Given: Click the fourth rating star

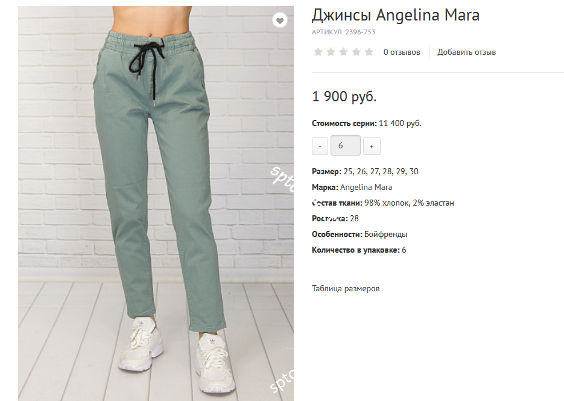Looking at the screenshot, I should 356,52.
